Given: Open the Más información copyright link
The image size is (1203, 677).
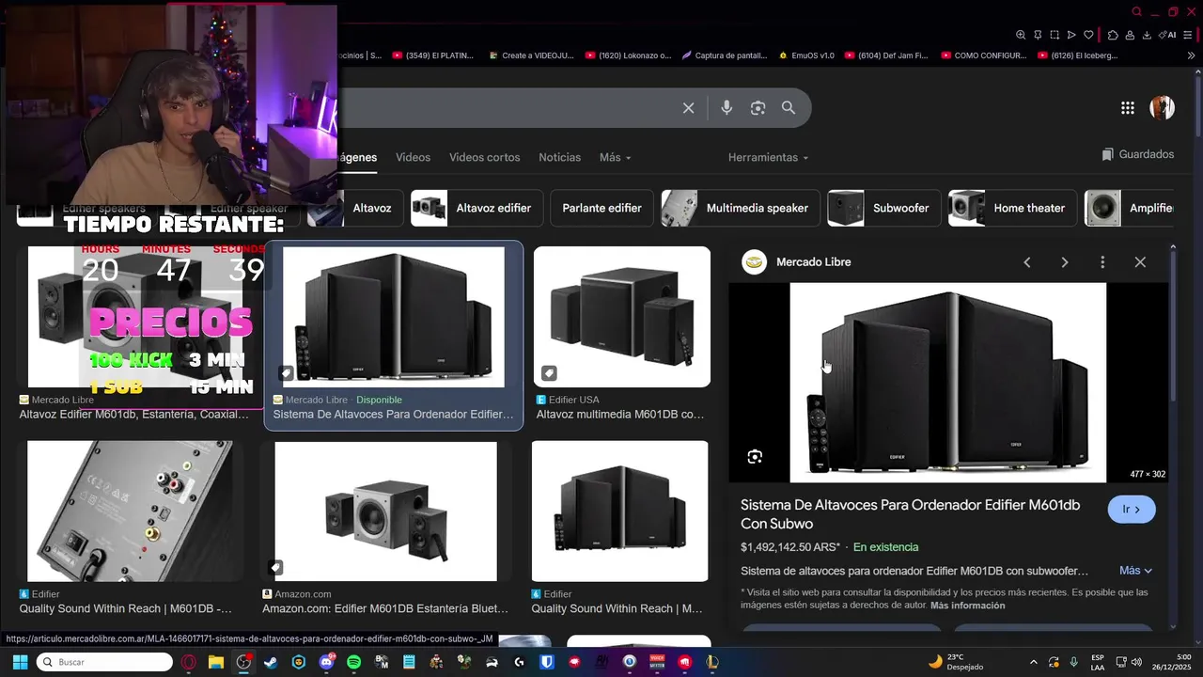Looking at the screenshot, I should [x=967, y=606].
